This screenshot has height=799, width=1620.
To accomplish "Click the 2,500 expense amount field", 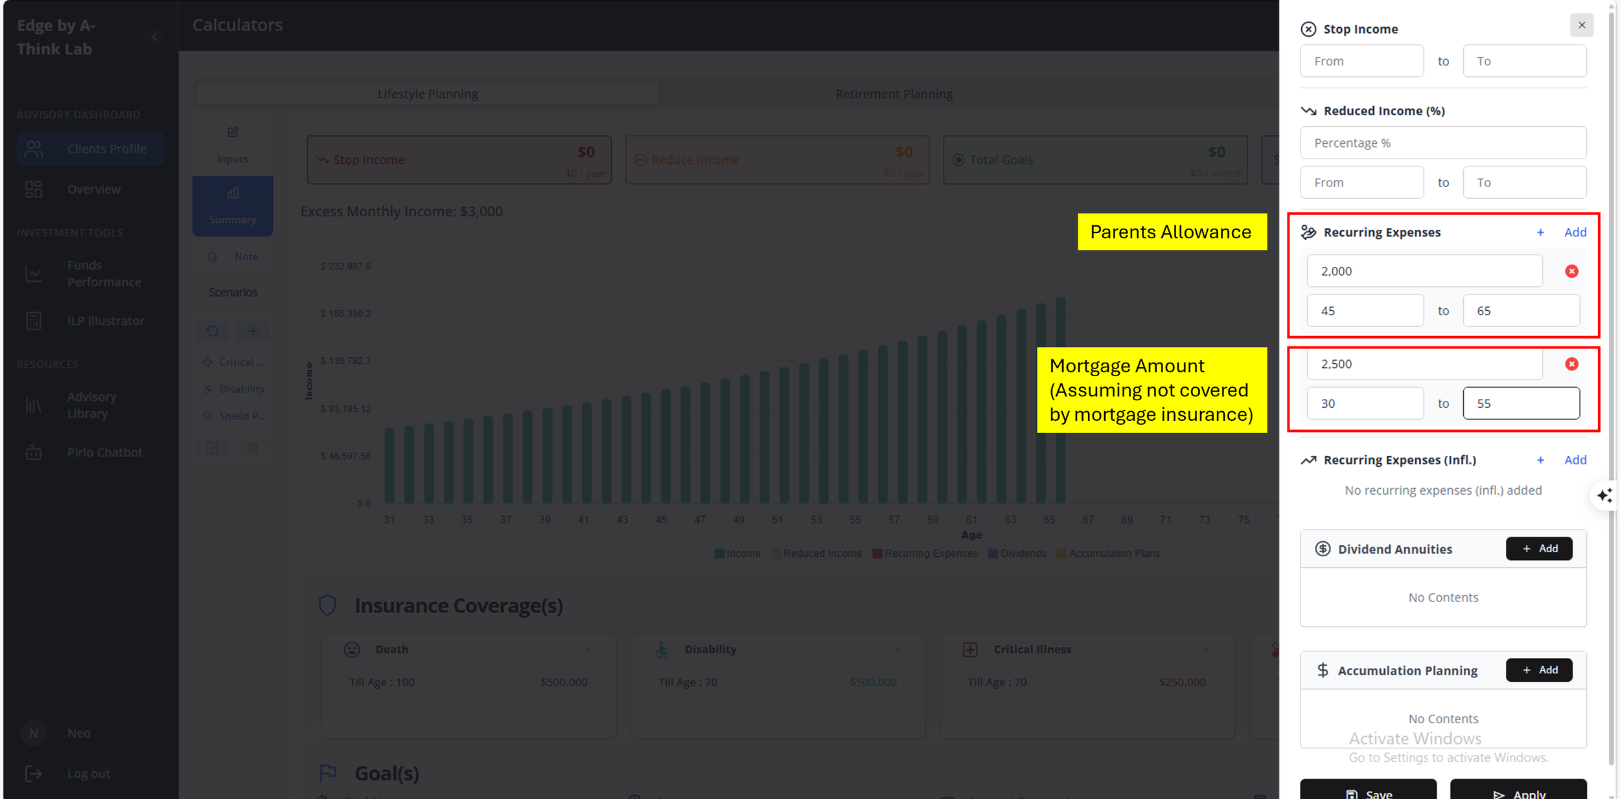I will point(1424,364).
